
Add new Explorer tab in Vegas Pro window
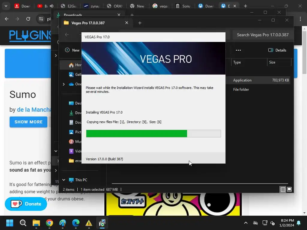click(140, 23)
